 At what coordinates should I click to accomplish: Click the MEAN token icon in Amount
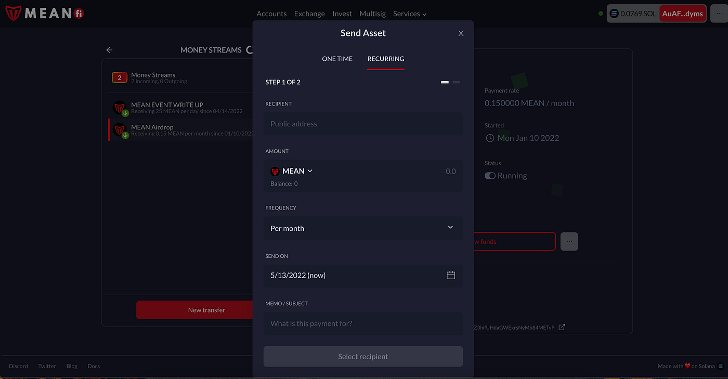tap(275, 171)
